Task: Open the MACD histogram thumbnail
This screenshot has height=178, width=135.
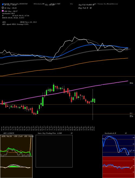Action: pyautogui.click(x=16, y=167)
